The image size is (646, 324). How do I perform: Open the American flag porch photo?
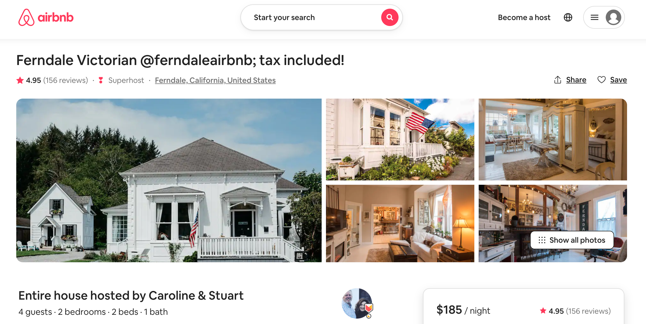pos(400,140)
